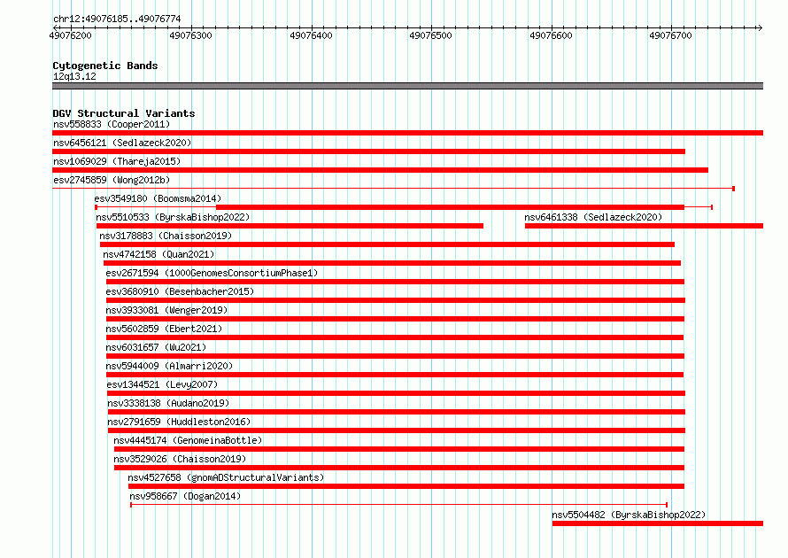Select nsv6461338 (Sedlazeck2020) label
This screenshot has height=558, width=788.
click(x=593, y=217)
